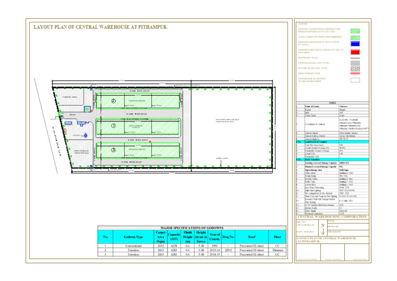Click the INDEX table heading
Image resolution: width=397 pixels, height=281 pixels.
332,103
